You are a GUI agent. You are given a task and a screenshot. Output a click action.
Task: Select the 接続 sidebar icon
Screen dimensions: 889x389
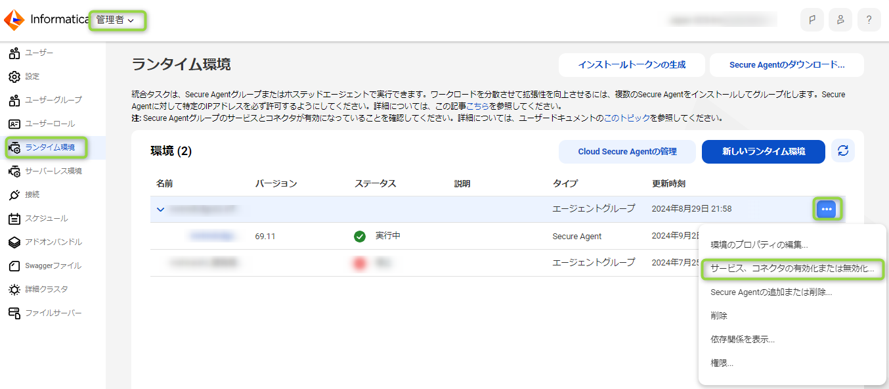coord(30,194)
